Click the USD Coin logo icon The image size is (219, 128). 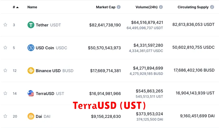click(31, 48)
